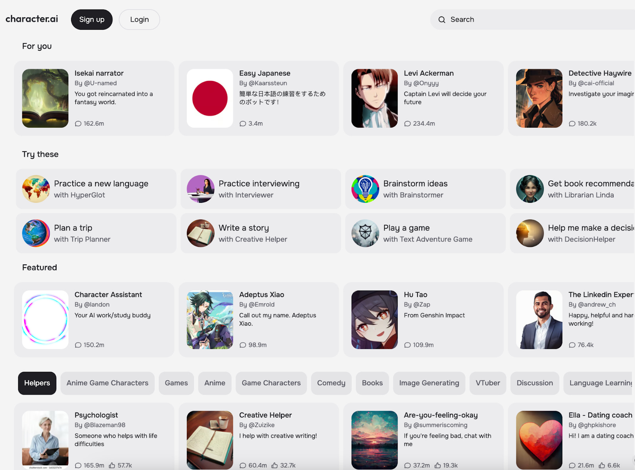Click the search magnifier icon
Screen dimensions: 635x470
pos(442,19)
